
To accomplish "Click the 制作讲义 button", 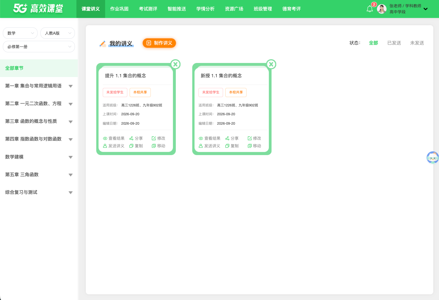I will [x=159, y=43].
